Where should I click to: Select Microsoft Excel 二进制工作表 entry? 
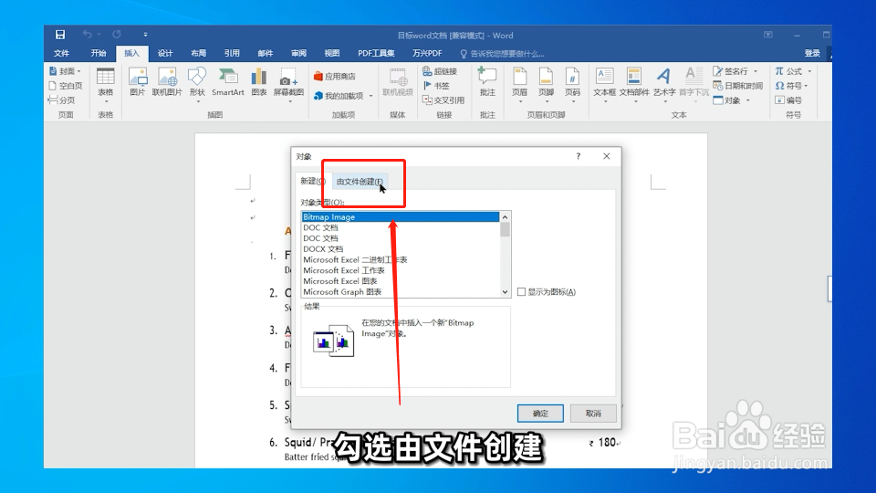(x=400, y=259)
